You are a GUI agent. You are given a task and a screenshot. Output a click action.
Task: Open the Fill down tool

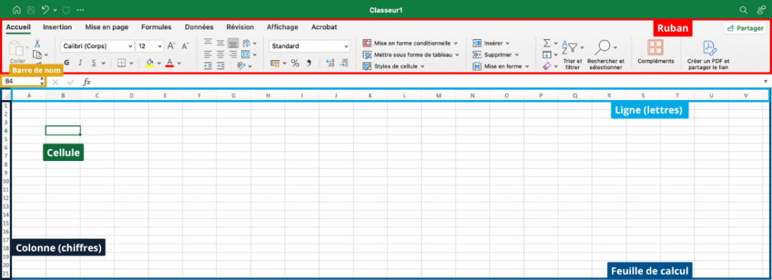[x=547, y=54]
